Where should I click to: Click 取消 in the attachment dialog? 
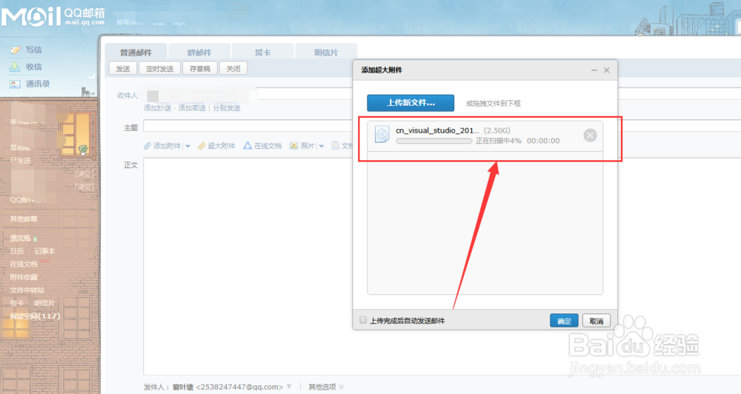[597, 321]
